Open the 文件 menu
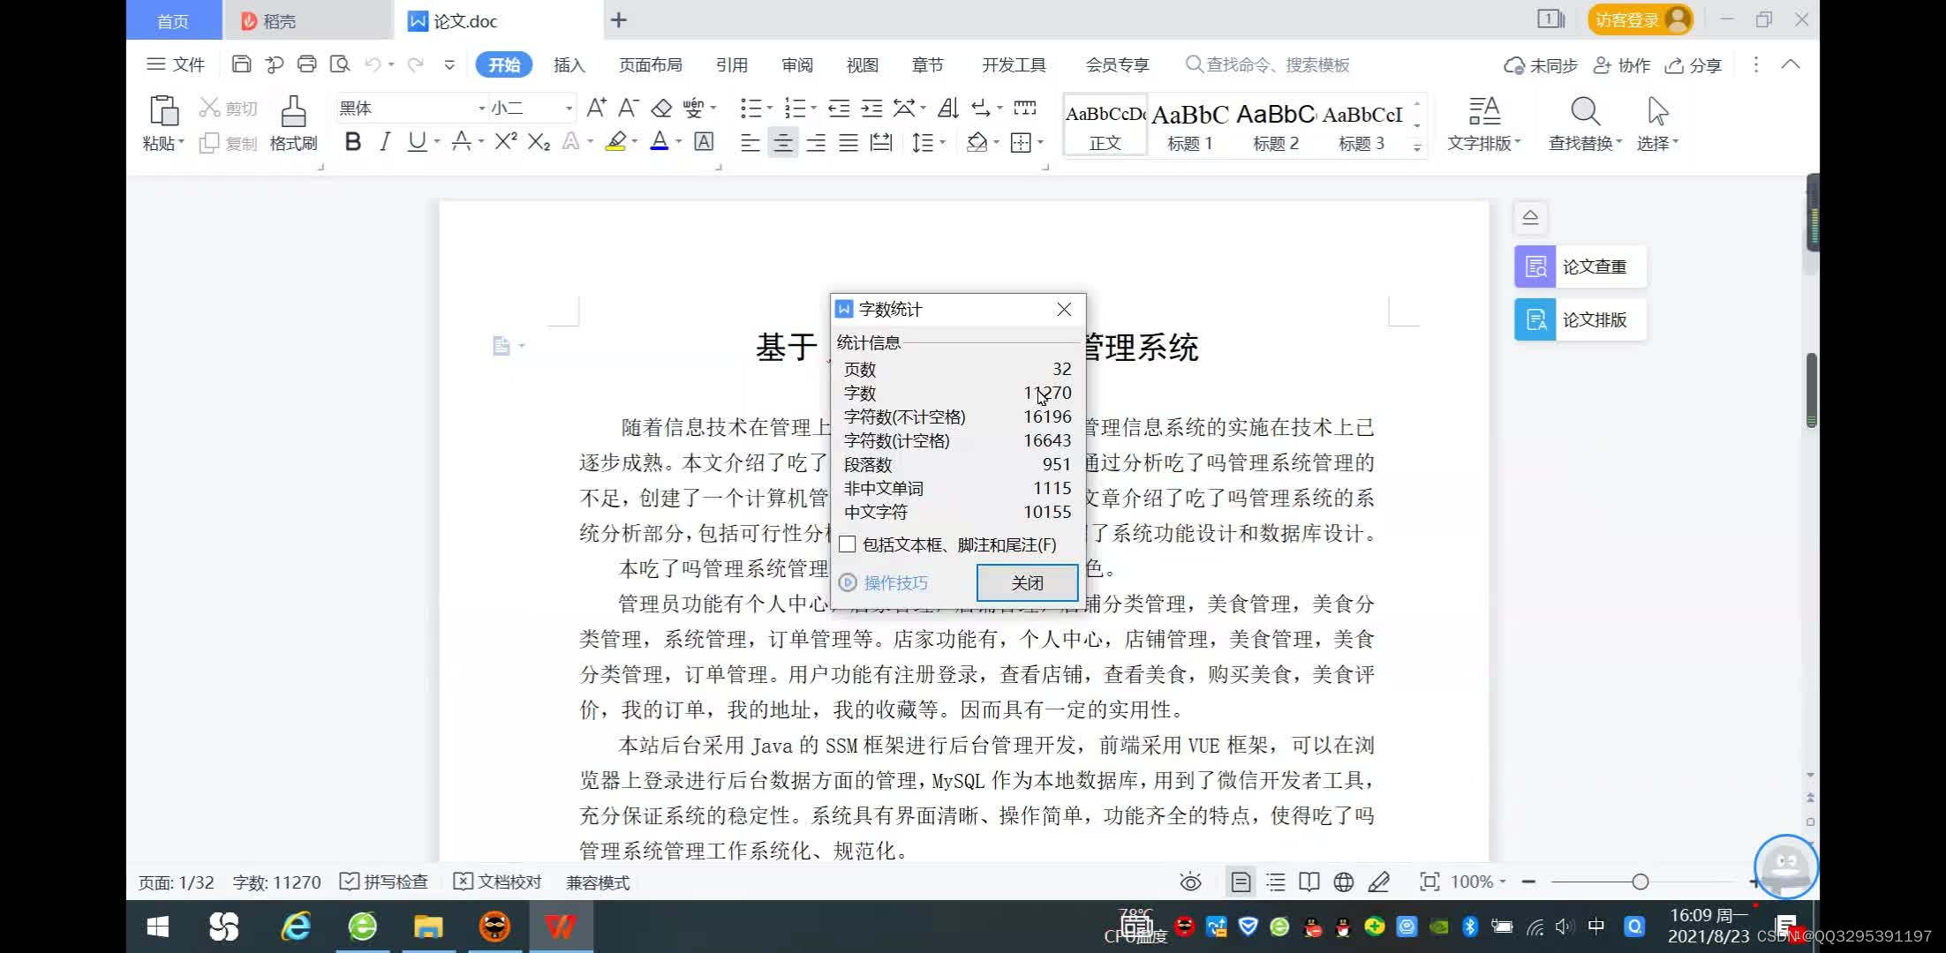The height and width of the screenshot is (953, 1946). [176, 64]
